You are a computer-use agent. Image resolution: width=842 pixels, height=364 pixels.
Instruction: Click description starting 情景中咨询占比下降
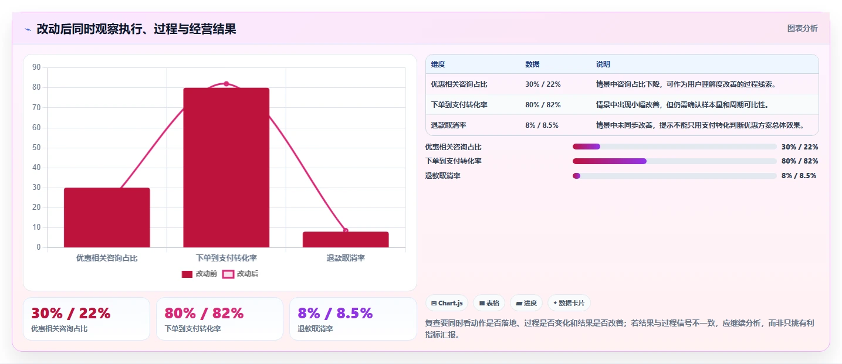coord(686,84)
